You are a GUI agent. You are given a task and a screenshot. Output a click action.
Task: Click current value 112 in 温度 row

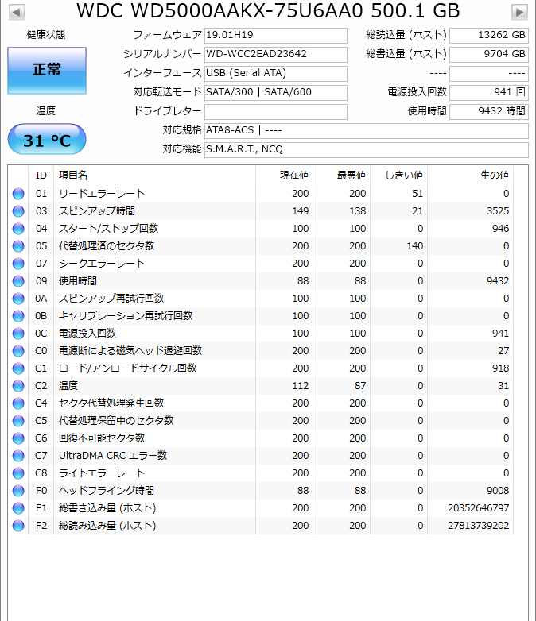tap(301, 386)
